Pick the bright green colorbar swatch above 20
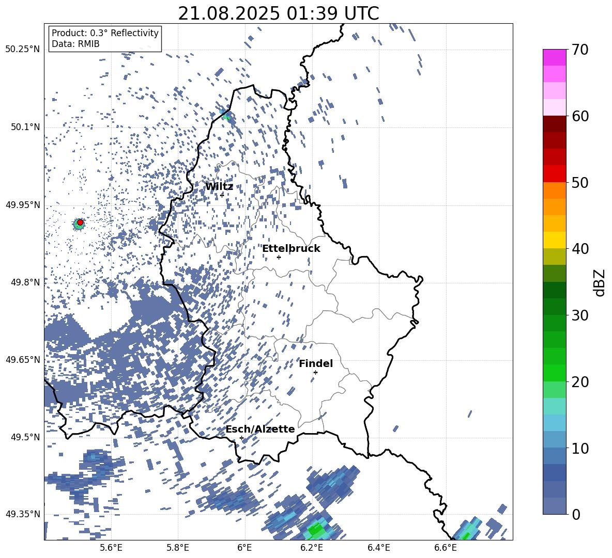Viewport: 612px width, 558px height. click(554, 373)
